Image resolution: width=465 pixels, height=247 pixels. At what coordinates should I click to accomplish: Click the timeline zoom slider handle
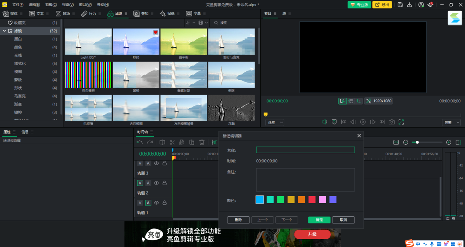coord(417,142)
